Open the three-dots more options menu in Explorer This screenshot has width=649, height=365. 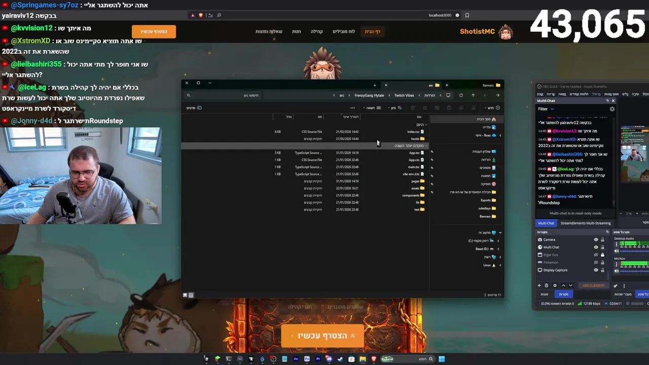[352, 108]
